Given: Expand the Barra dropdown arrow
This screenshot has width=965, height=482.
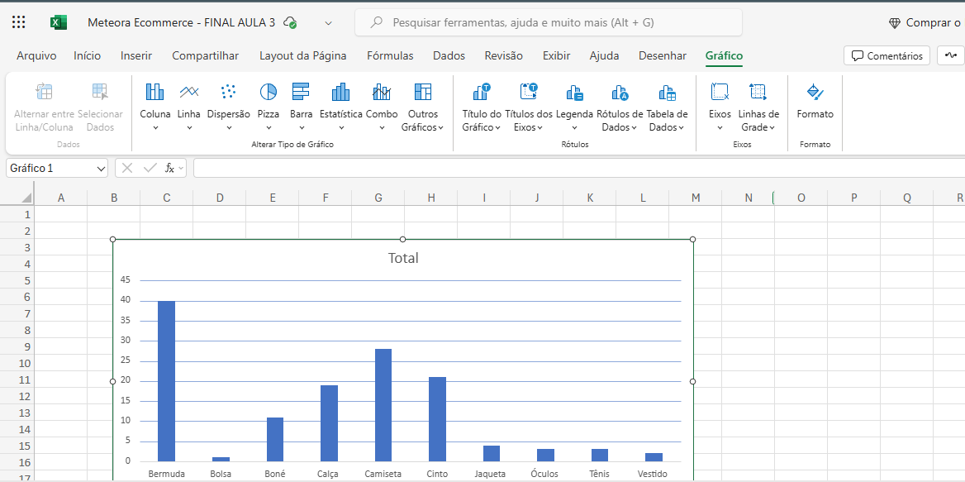Looking at the screenshot, I should (302, 128).
